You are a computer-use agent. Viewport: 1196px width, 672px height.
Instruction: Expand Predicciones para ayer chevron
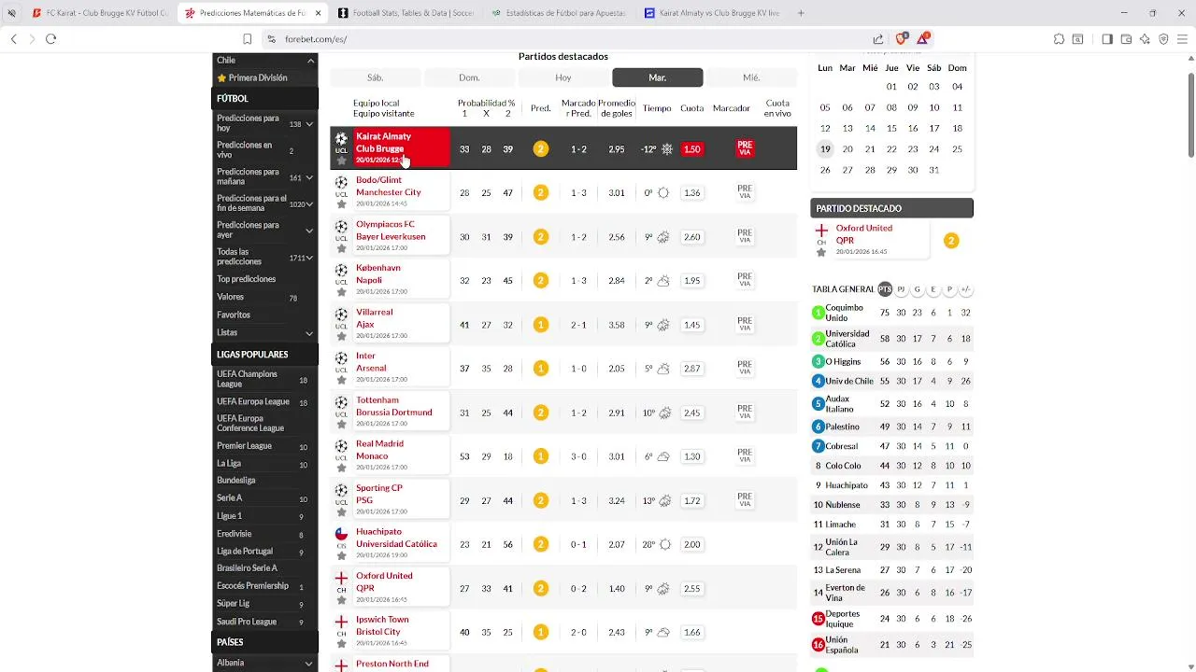[x=309, y=231]
